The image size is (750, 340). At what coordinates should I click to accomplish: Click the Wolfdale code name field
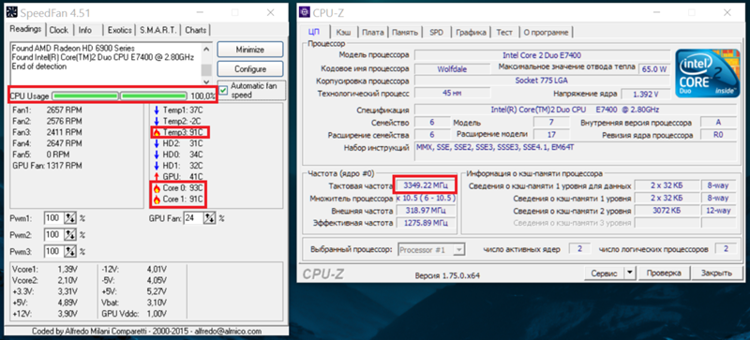451,69
